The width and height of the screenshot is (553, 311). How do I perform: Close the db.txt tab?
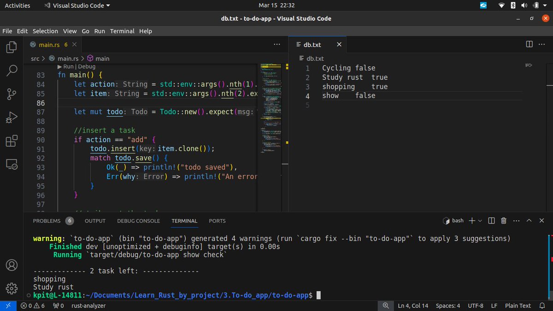click(x=339, y=45)
